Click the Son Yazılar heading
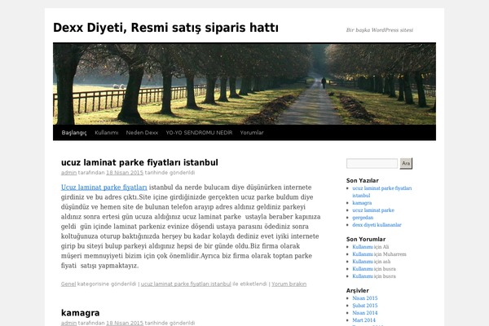The height and width of the screenshot is (326, 489). (x=363, y=181)
